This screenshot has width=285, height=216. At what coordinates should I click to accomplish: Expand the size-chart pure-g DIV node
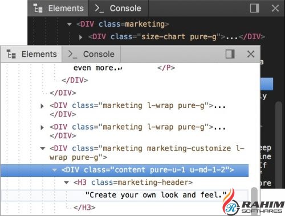click(81, 37)
